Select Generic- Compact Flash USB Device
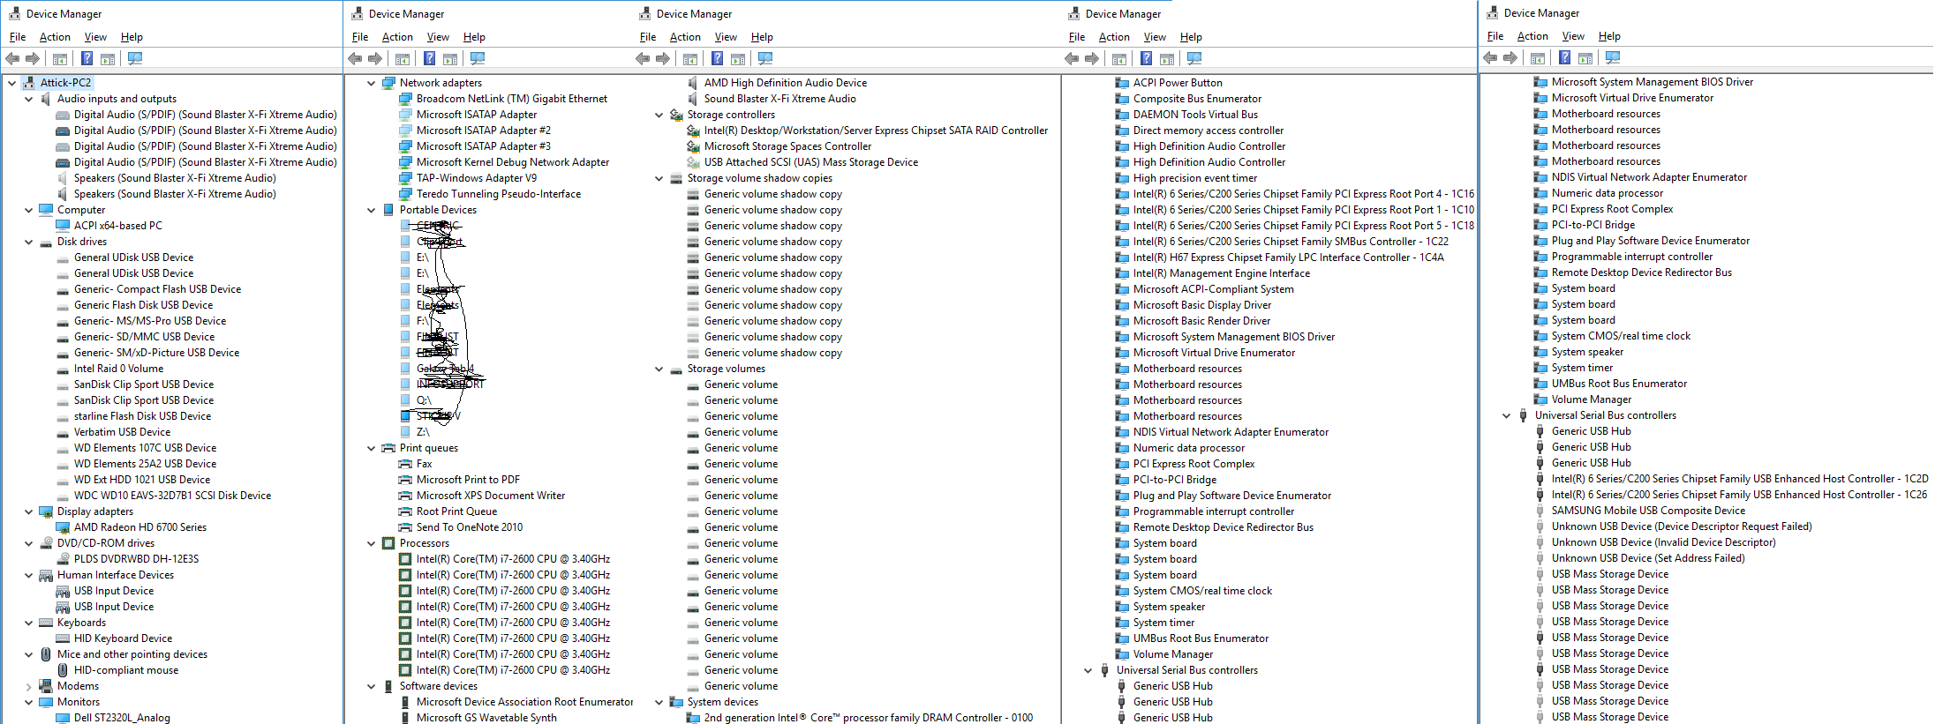1935x724 pixels. click(x=157, y=289)
